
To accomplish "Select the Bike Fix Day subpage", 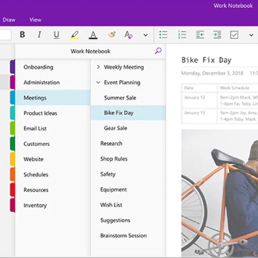I will [128, 113].
